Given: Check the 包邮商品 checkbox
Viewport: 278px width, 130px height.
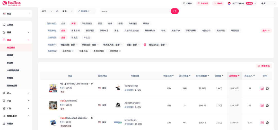Looking at the screenshot, I should pos(77,51).
